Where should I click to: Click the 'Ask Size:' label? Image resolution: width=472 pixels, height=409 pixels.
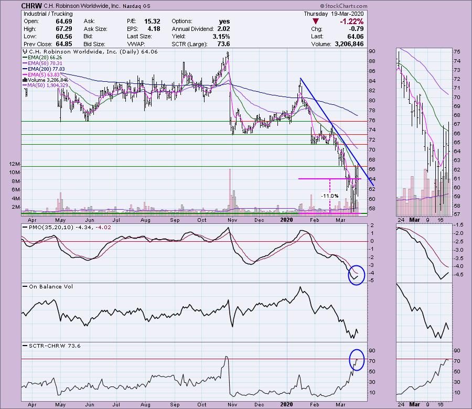coord(95,29)
